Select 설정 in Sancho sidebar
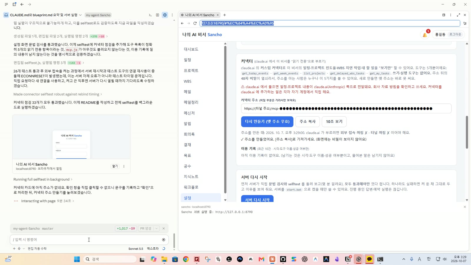 [x=201, y=198]
